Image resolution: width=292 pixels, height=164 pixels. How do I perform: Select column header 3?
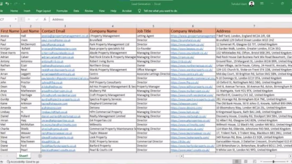[x=65, y=26]
